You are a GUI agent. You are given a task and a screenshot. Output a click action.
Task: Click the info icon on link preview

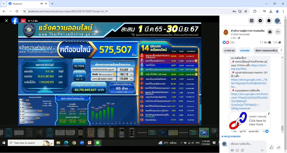[269, 114]
